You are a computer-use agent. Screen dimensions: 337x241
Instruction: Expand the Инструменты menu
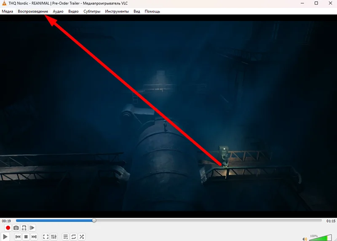tap(117, 11)
